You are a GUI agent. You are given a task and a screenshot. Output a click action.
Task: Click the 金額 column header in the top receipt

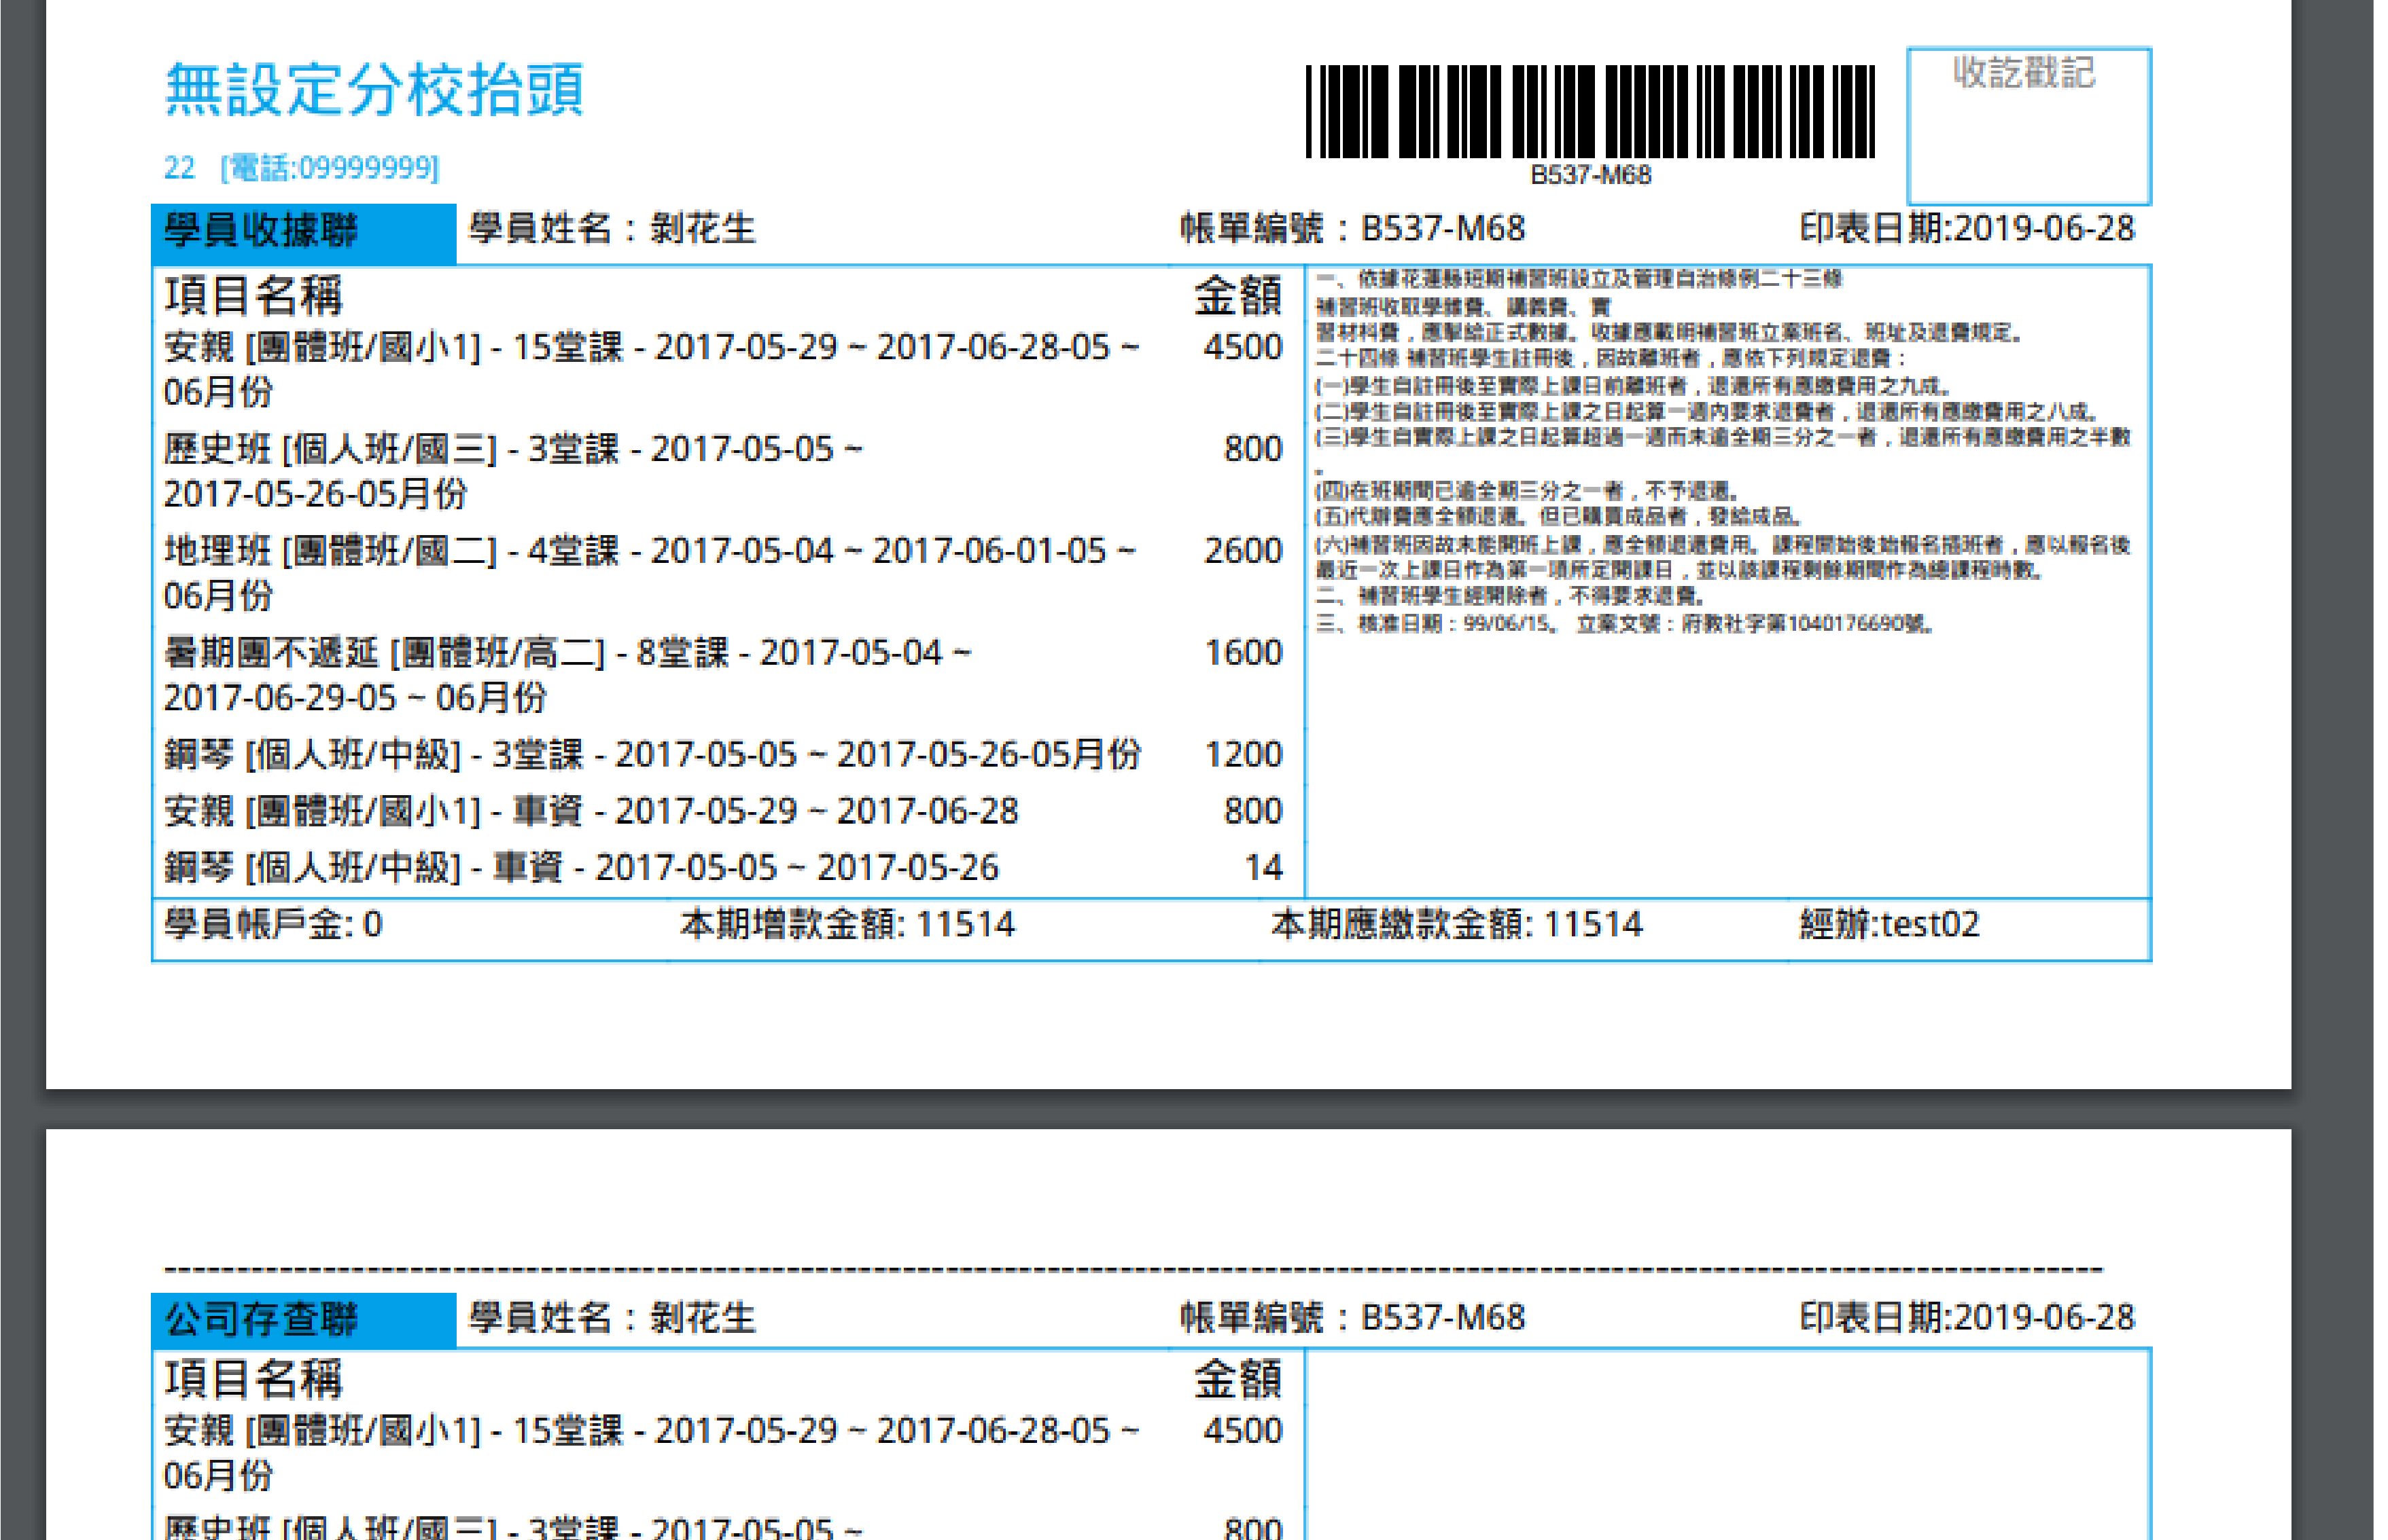[x=1237, y=295]
